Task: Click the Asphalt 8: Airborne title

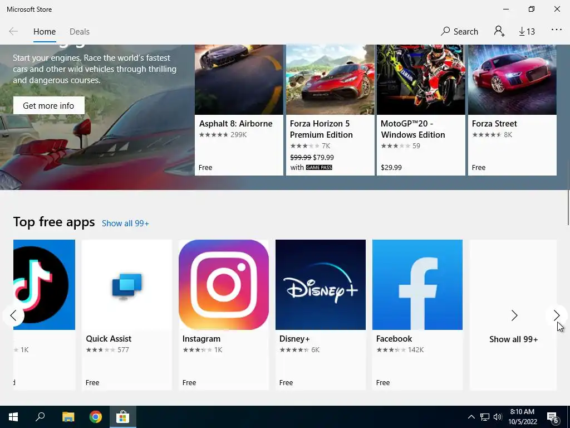Action: [235, 124]
